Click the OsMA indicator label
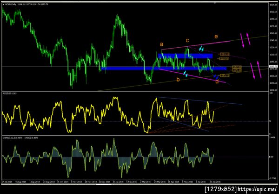Image resolution: width=279 pixels, height=194 pixels. point(20,138)
